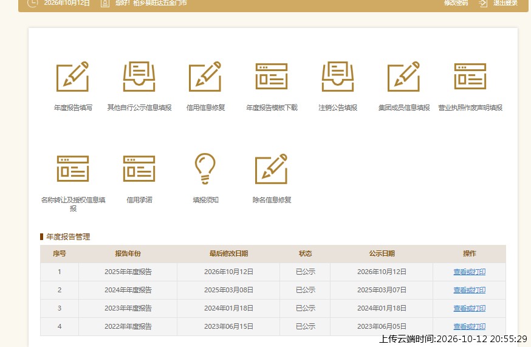The image size is (531, 347).
Task: Click the 除名信息修复 label text
Action: 272,200
